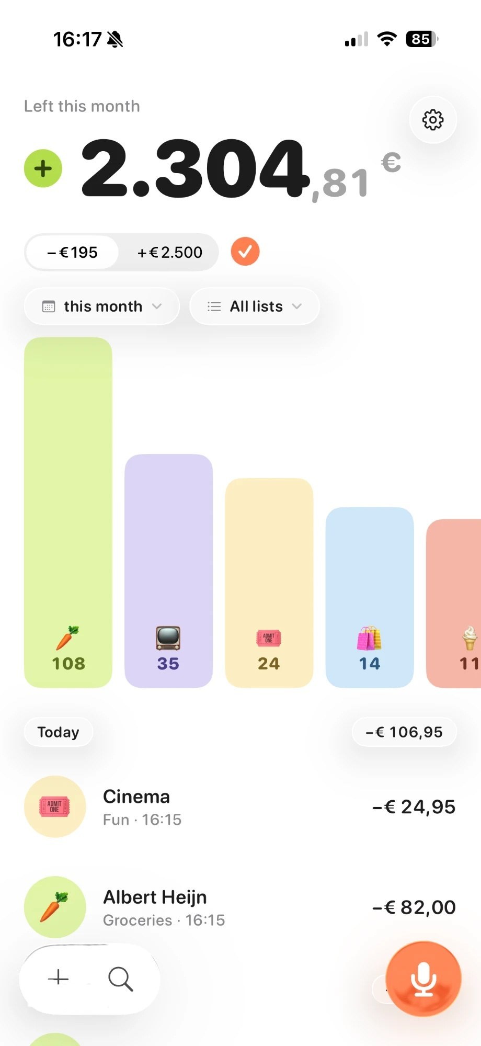The width and height of the screenshot is (481, 1046).
Task: Toggle the orange checkmark button
Action: coord(245,252)
